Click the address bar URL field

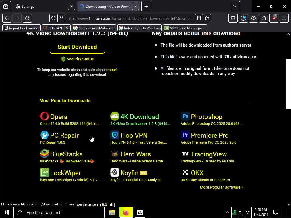(130, 18)
